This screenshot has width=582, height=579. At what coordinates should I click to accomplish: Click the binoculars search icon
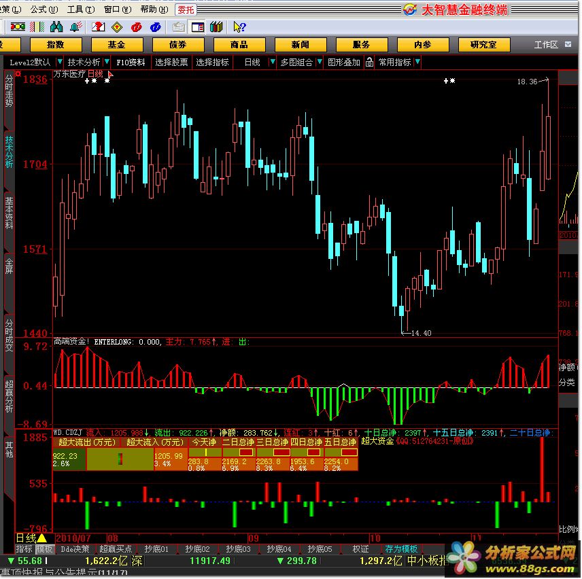56,27
